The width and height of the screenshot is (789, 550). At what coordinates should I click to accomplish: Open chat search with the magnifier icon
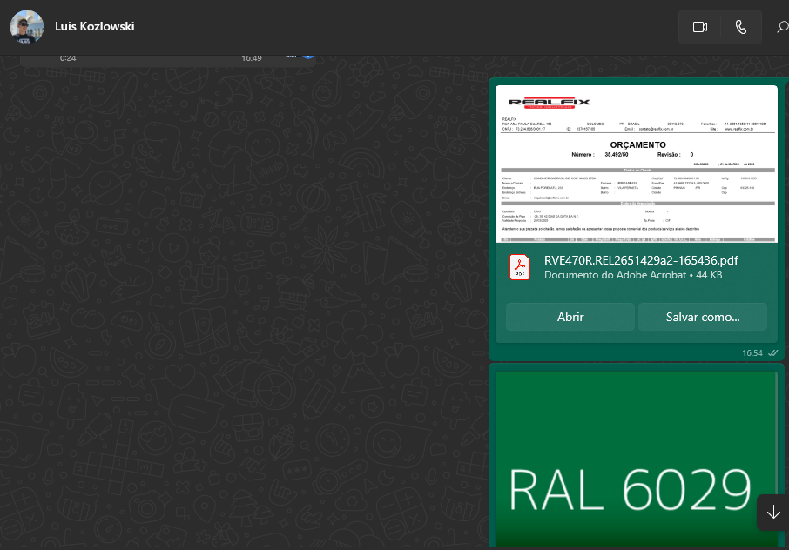[781, 27]
